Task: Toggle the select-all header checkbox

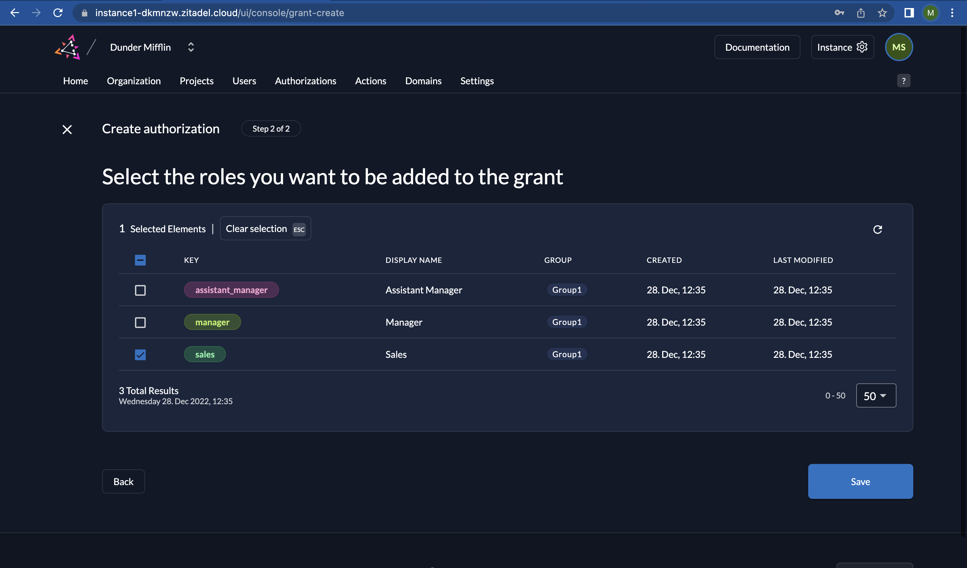Action: pos(140,260)
